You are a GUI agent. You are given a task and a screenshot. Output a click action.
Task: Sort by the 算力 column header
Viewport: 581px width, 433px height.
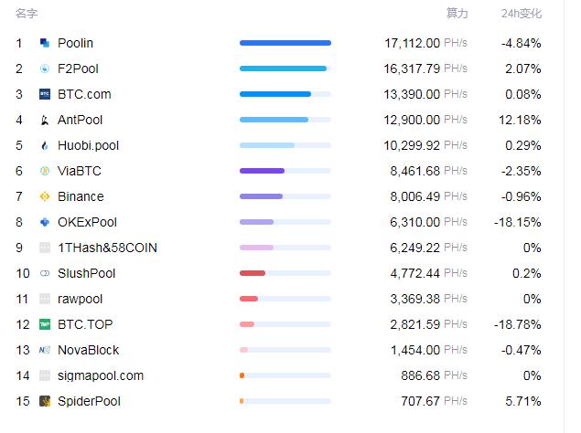457,14
